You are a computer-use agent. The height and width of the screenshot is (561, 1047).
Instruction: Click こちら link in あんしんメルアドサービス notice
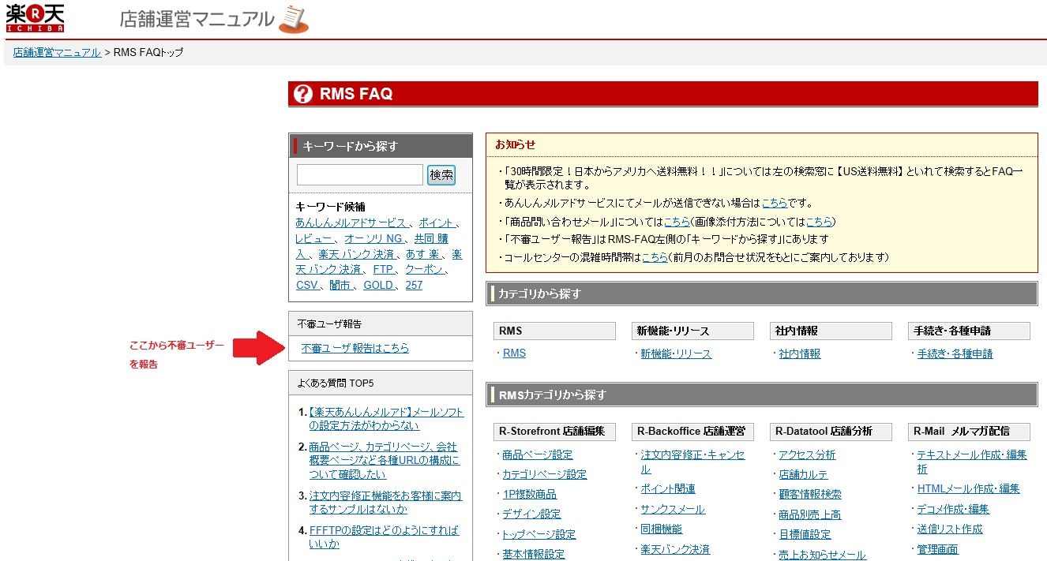(x=775, y=203)
